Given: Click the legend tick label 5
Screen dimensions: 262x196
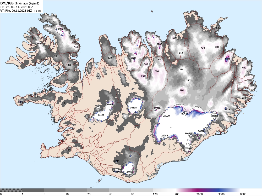Looking at the screenshot, I should [x=45, y=194].
